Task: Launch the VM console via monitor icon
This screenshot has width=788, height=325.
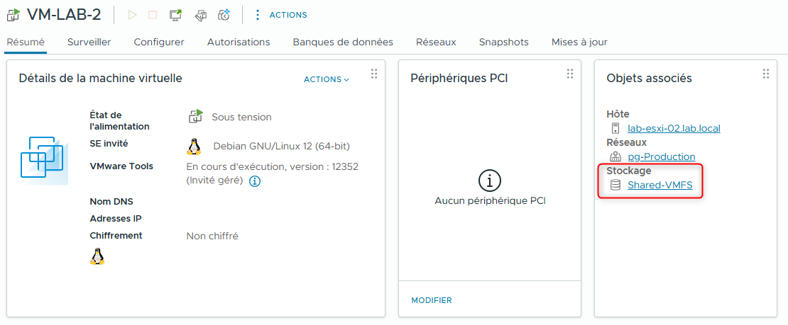Action: [x=175, y=15]
